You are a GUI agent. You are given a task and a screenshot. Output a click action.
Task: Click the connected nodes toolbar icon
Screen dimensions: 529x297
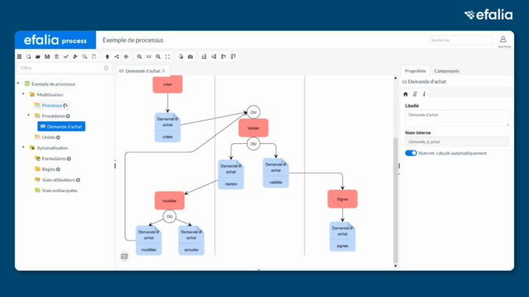pos(116,57)
